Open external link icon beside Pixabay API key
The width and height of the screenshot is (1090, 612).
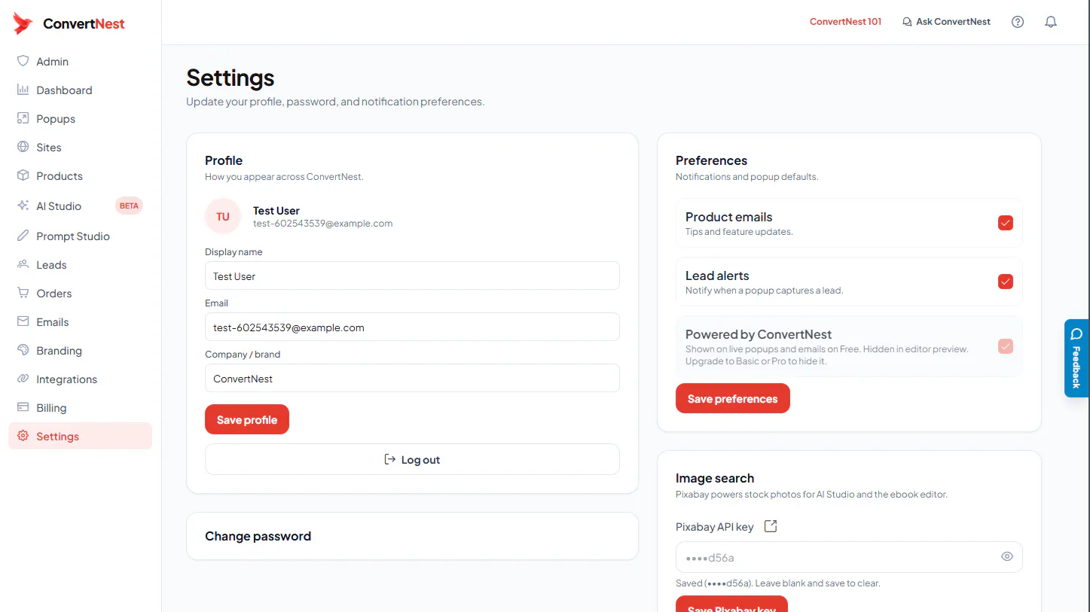point(771,526)
